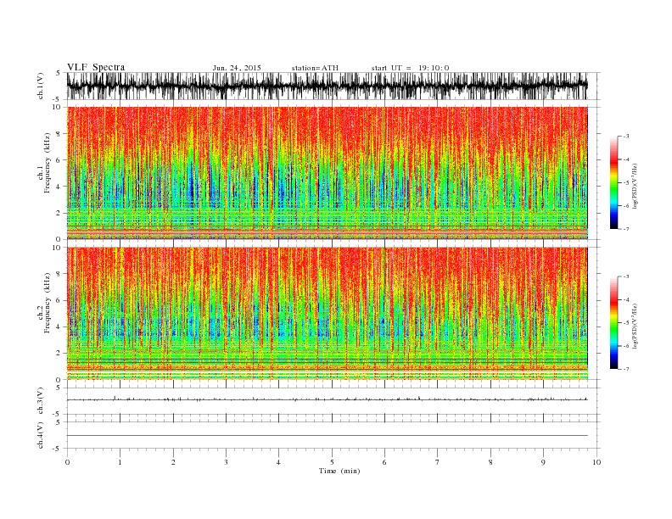Click the ch.2 "Frequency (kHz)" axis label
Image resolution: width=672 pixels, height=519 pixels.
pyautogui.click(x=46, y=302)
